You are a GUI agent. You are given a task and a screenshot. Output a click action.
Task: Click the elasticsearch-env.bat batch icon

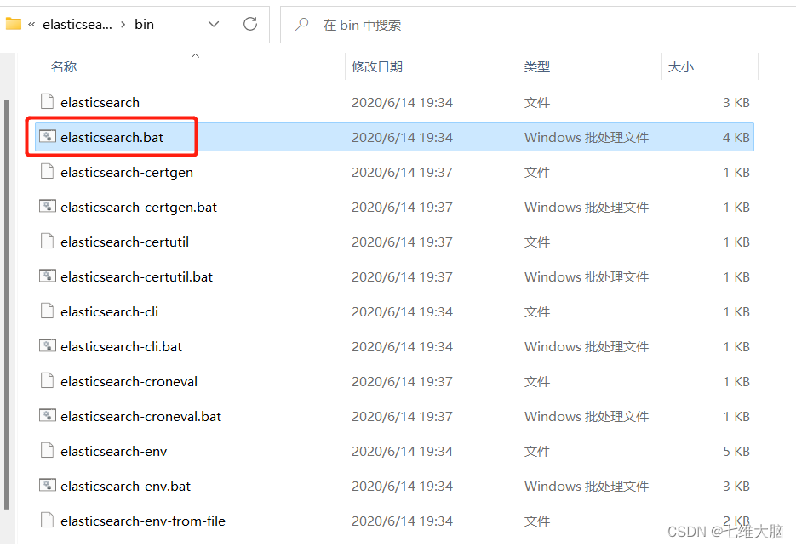click(47, 485)
